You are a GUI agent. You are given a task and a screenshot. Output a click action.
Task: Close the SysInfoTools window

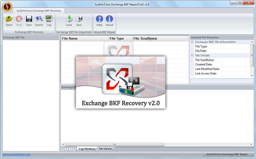tap(248, 3)
